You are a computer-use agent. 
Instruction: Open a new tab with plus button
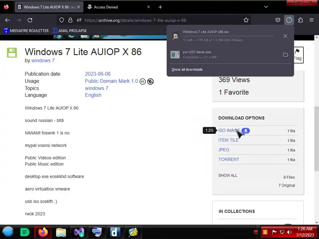coord(160,7)
